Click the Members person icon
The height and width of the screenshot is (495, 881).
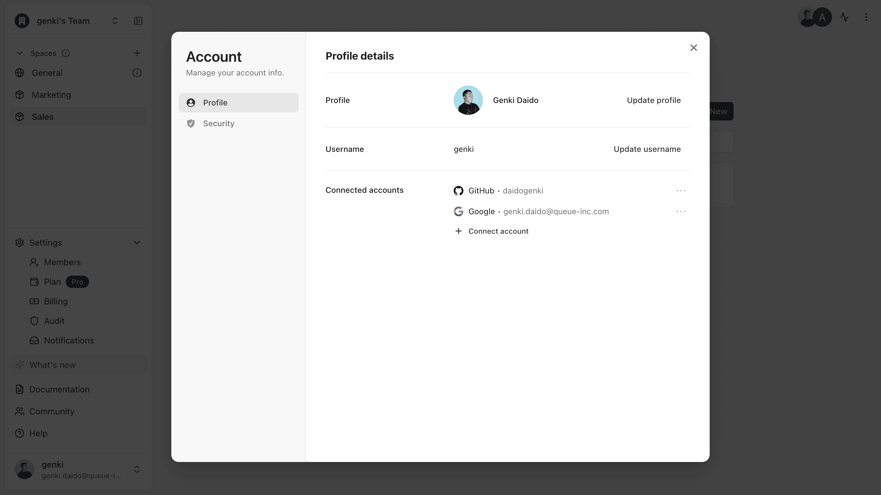pyautogui.click(x=34, y=262)
